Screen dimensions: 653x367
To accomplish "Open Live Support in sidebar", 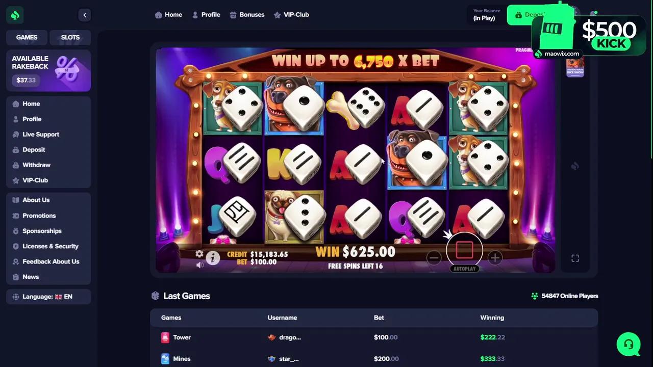I will coord(41,134).
